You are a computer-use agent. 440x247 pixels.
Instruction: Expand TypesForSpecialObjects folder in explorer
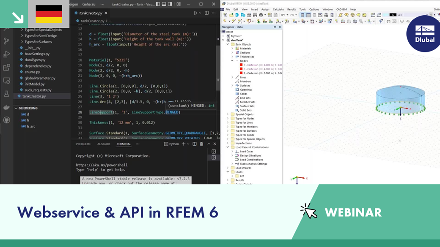coord(22,30)
